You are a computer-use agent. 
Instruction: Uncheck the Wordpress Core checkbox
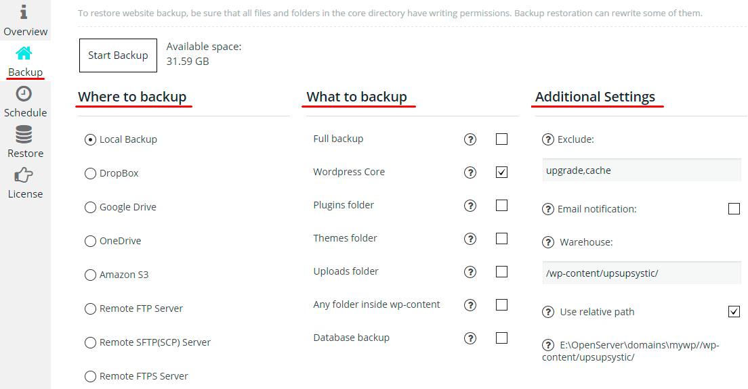coord(501,172)
